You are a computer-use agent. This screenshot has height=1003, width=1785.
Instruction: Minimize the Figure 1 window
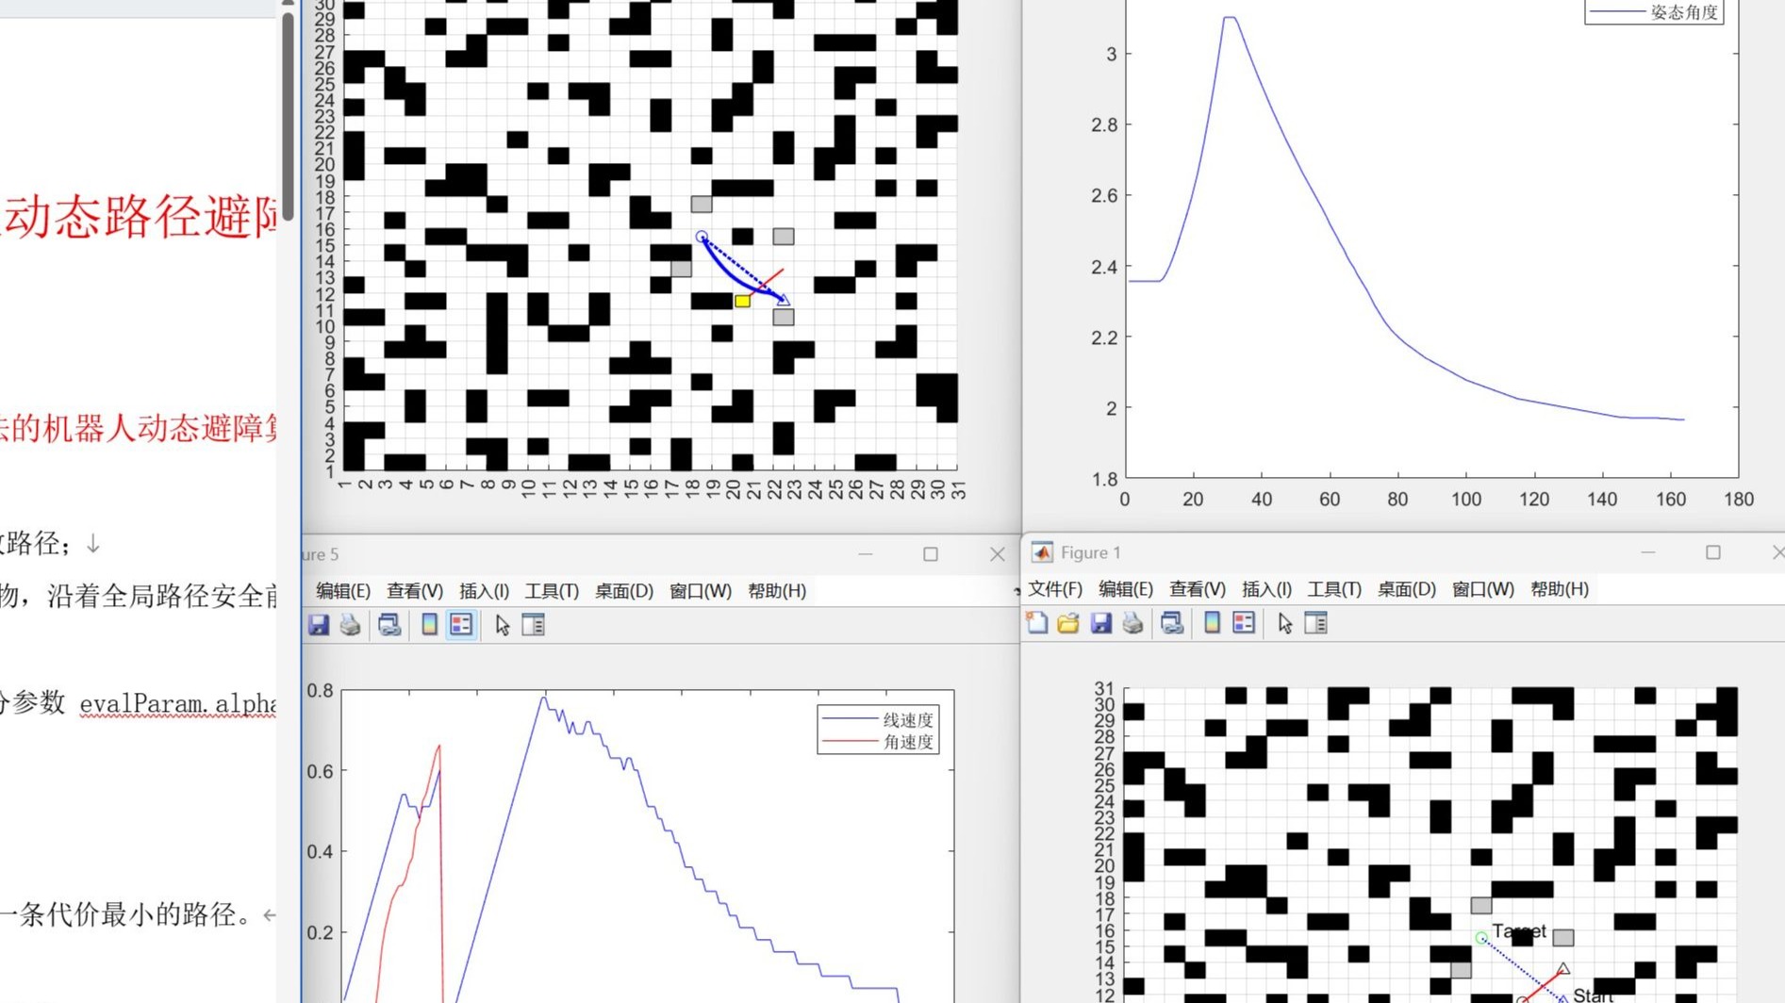click(1648, 552)
